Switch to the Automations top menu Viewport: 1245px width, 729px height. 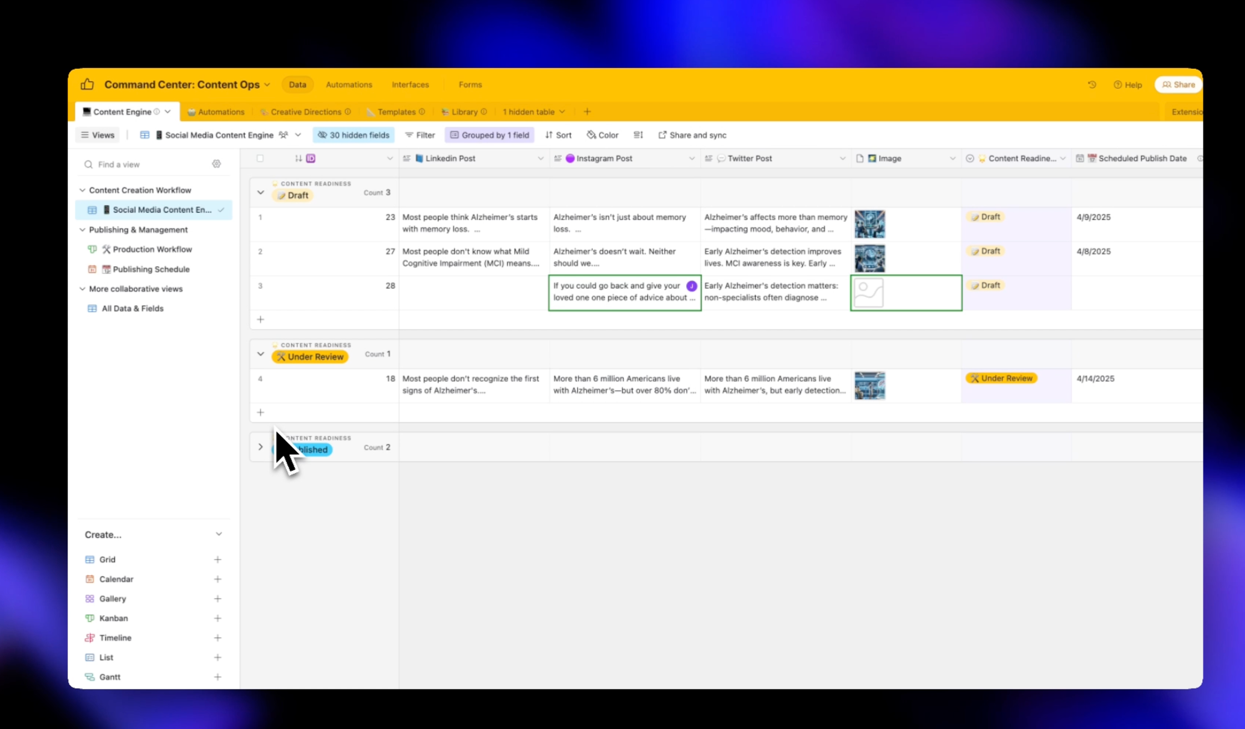click(348, 85)
